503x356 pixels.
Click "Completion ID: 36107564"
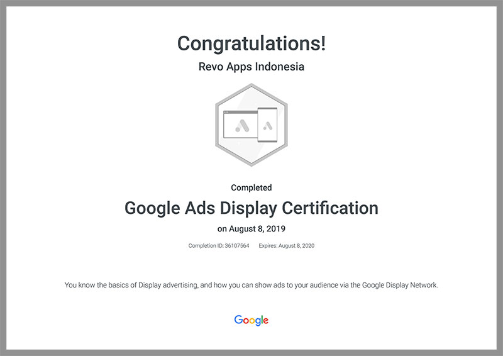click(x=219, y=245)
